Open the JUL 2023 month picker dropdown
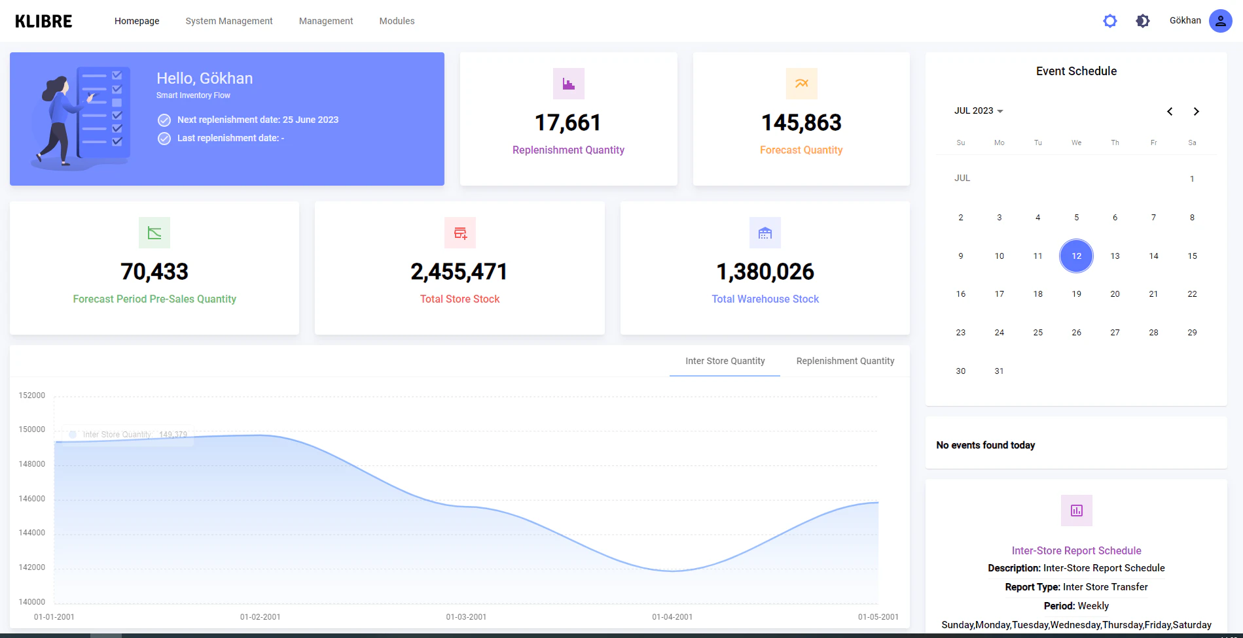 pos(978,110)
